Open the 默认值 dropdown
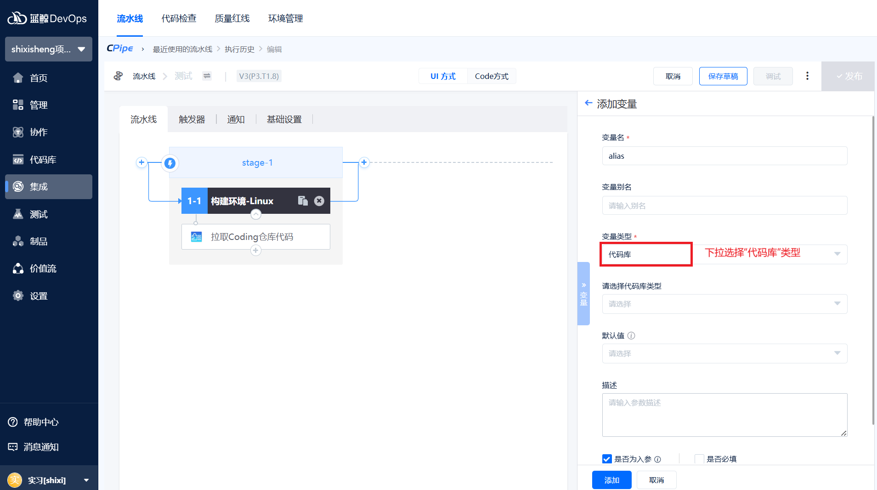877x490 pixels. (x=724, y=353)
